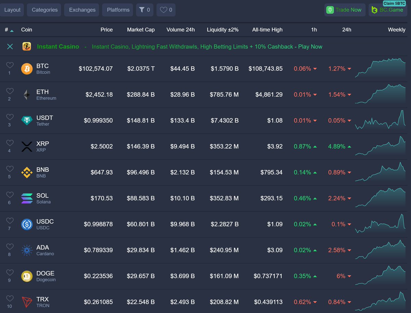Click BNB liquidity $154.53 M

coord(224,172)
